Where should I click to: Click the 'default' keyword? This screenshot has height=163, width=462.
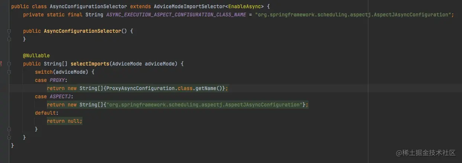coord(45,113)
